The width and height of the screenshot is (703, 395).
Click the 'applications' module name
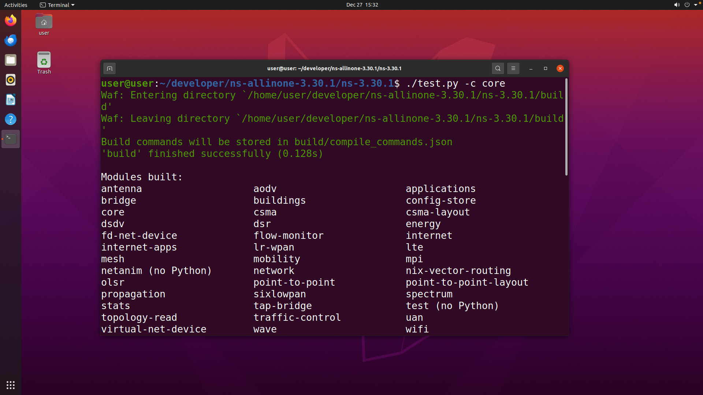[x=440, y=189]
